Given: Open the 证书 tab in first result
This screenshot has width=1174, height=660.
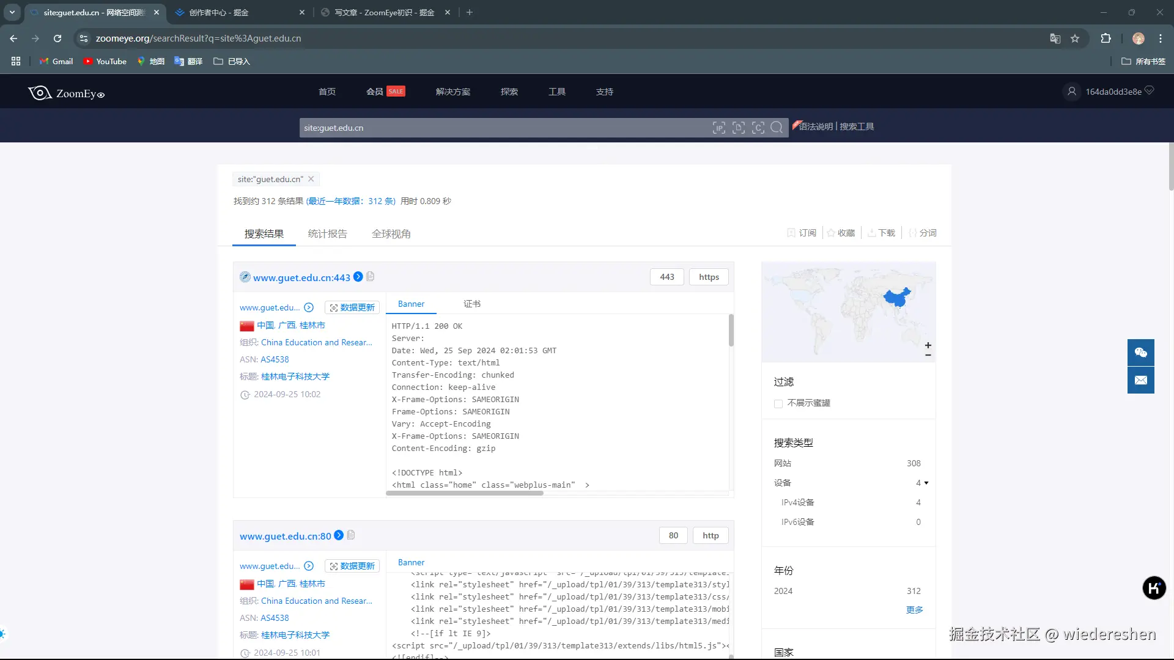Looking at the screenshot, I should click(x=471, y=304).
